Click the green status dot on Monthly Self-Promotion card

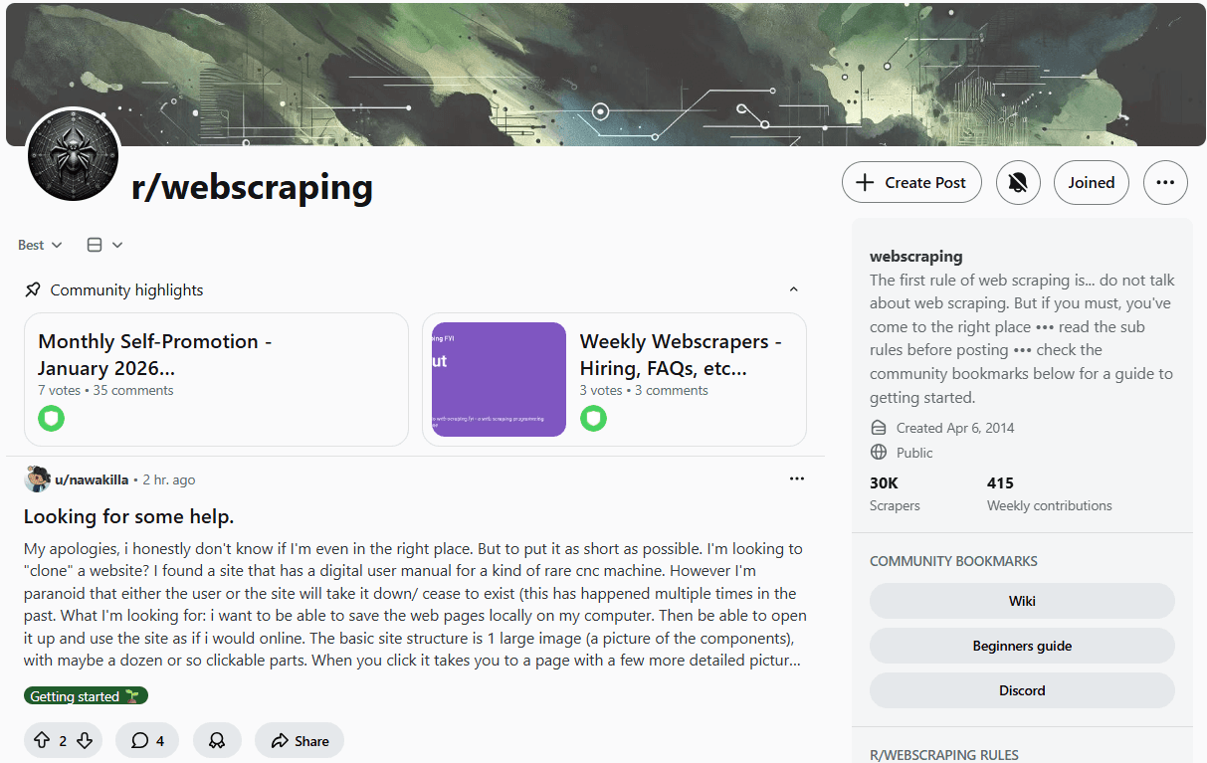51,419
